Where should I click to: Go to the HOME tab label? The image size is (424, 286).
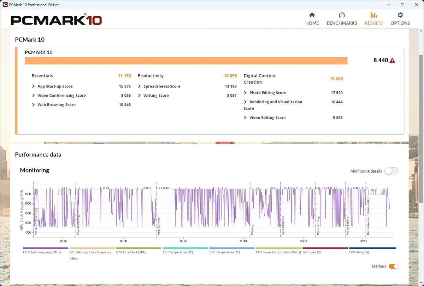tap(312, 23)
